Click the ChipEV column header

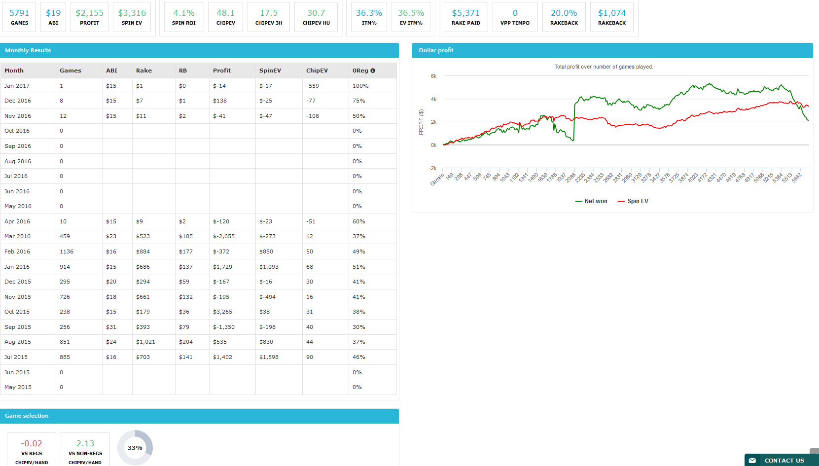point(317,71)
